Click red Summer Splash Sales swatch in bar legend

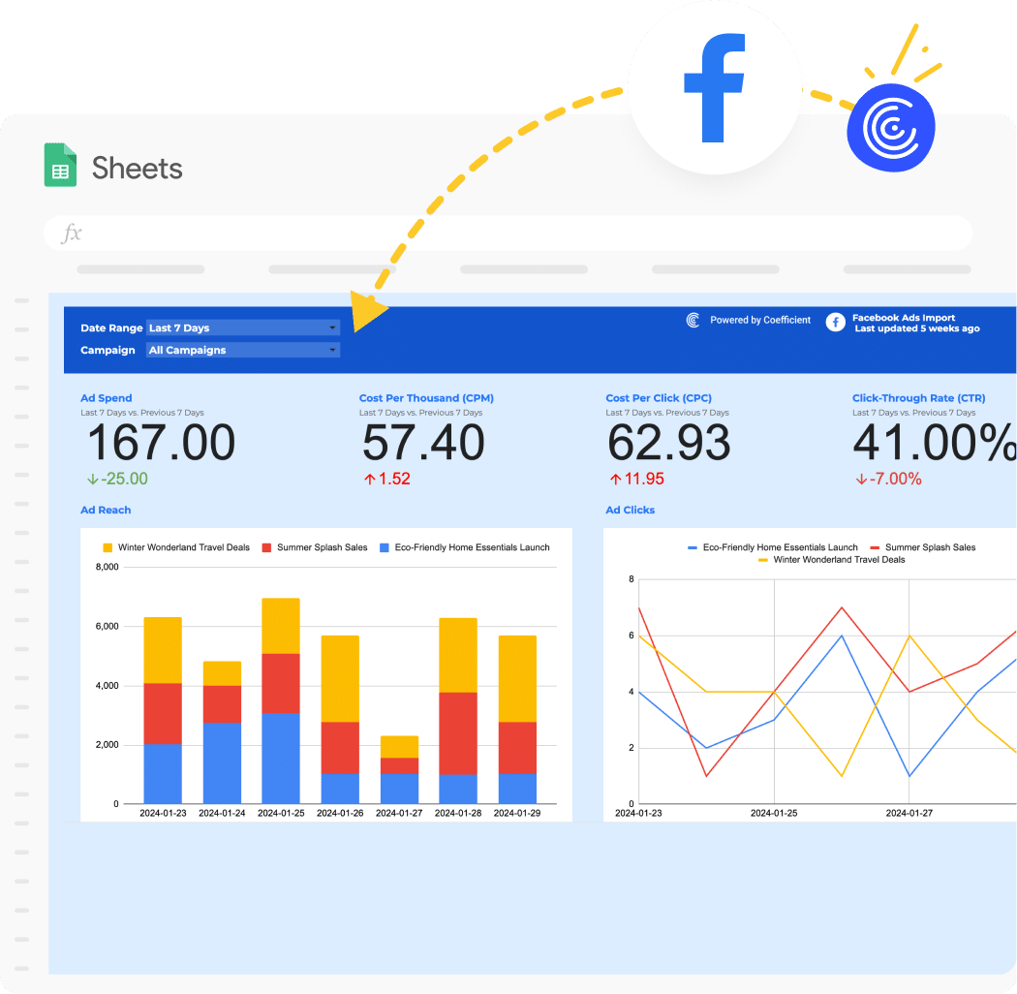click(266, 547)
